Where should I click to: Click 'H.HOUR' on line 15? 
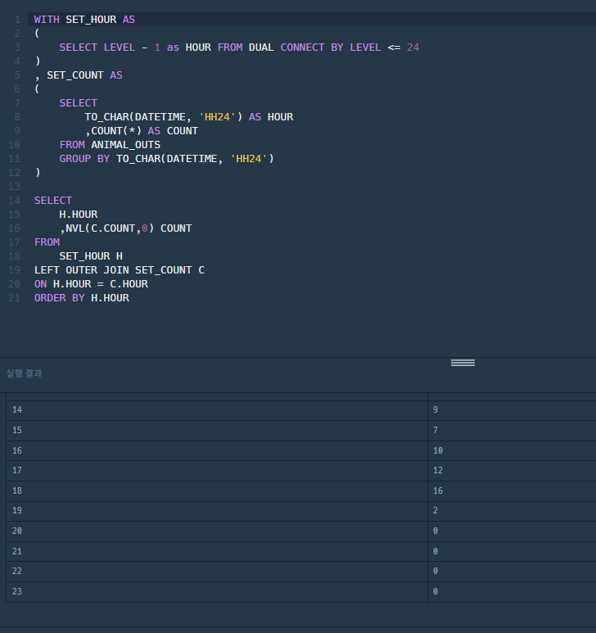tap(79, 215)
